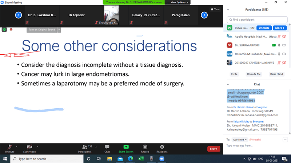Unmute the microphone in bottom toolbar
Image resolution: width=291 pixels, height=163 pixels.
(x=9, y=149)
